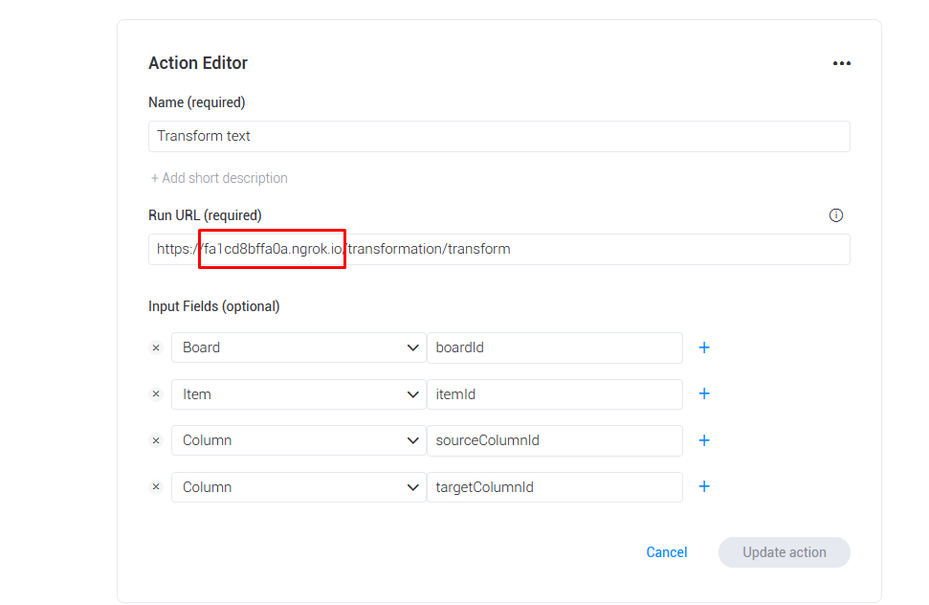Remove the Board input field row
929x605 pixels.
click(x=156, y=347)
